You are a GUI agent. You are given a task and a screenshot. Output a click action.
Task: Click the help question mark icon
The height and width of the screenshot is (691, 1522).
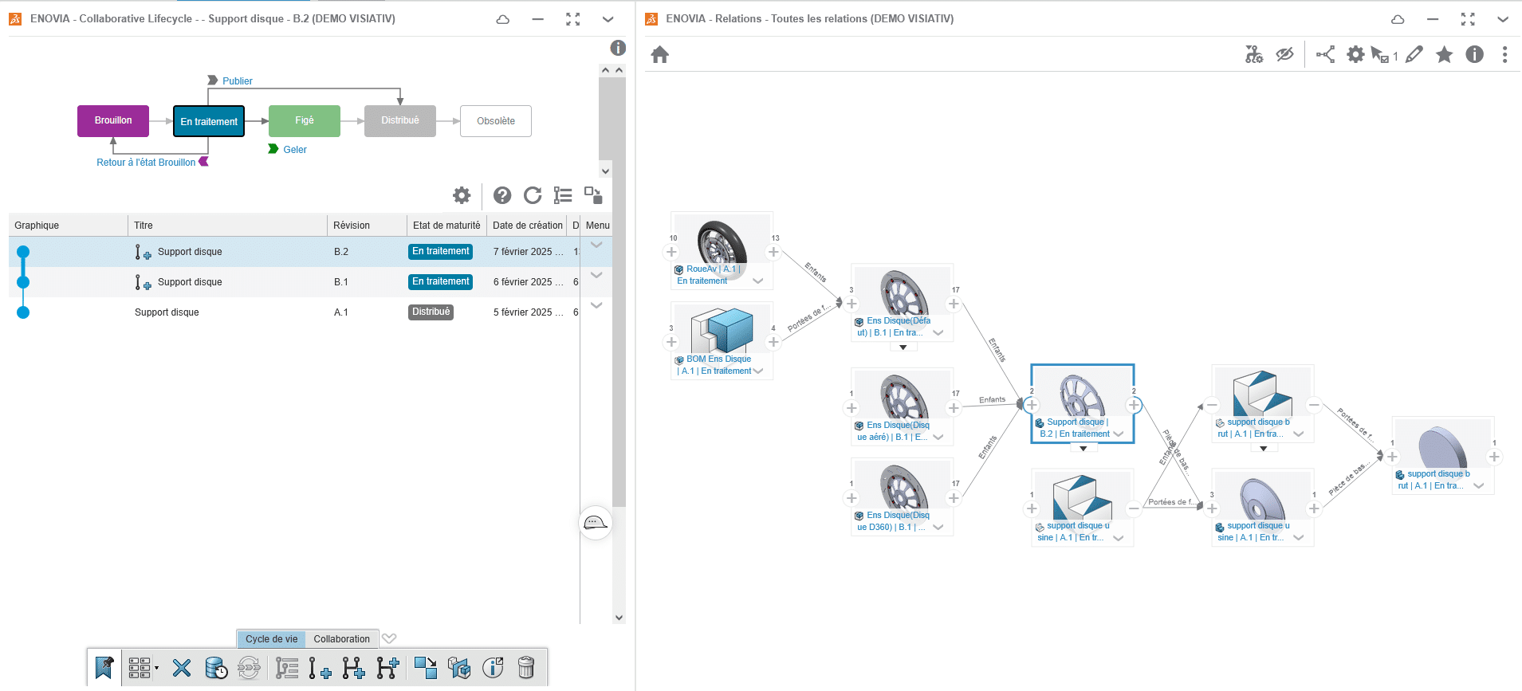[x=502, y=195]
